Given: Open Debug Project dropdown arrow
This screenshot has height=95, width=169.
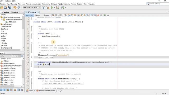Looking at the screenshot, I should pos(60,8).
